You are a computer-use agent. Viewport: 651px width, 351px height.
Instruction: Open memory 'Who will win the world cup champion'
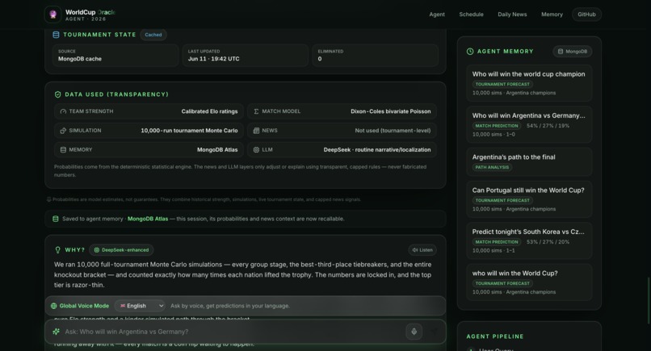529,83
